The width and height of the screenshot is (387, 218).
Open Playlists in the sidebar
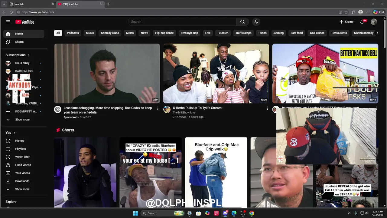(x=24, y=149)
